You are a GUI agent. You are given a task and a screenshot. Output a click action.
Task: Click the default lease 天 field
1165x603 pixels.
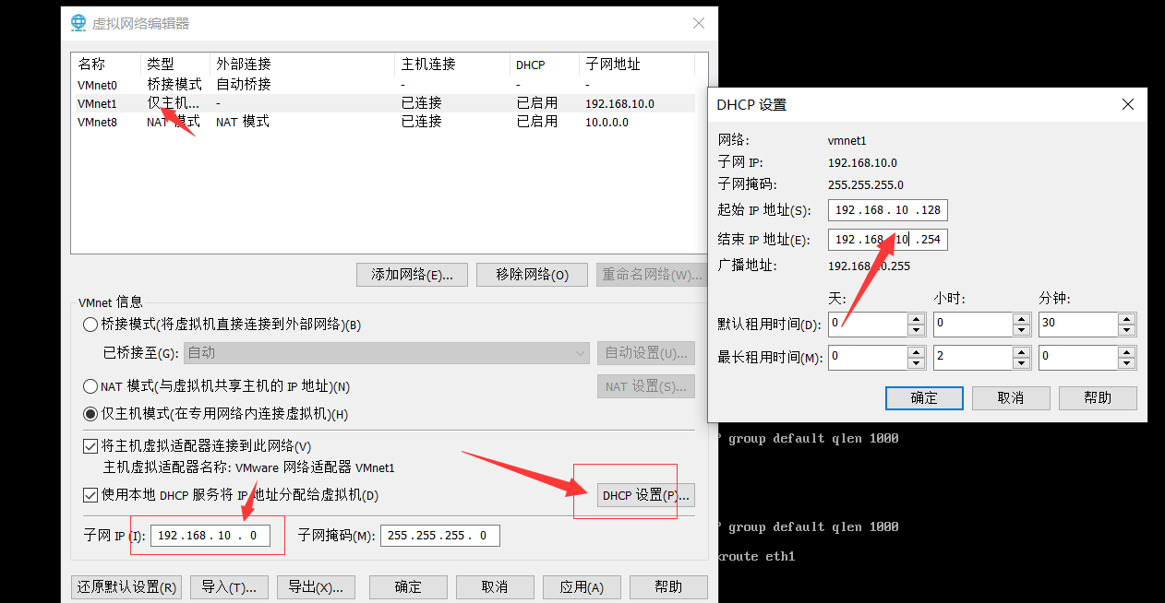(x=869, y=324)
